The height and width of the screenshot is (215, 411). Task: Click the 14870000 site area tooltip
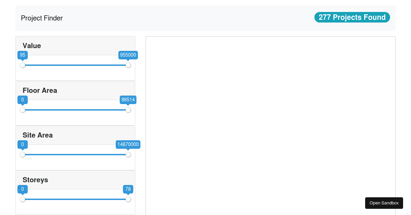128,144
